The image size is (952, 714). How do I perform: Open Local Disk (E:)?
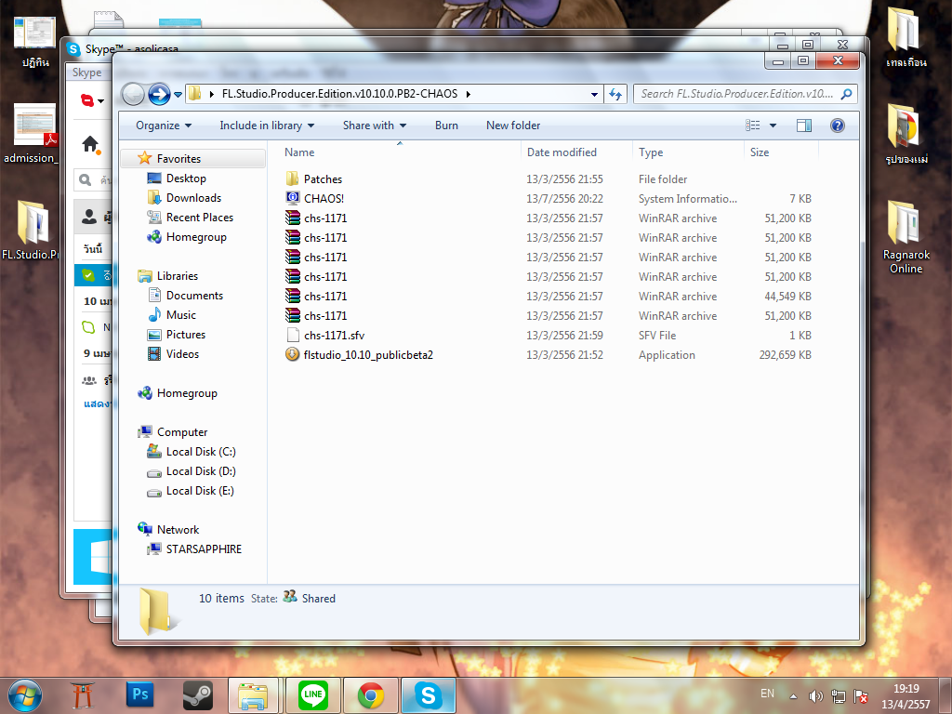[200, 491]
